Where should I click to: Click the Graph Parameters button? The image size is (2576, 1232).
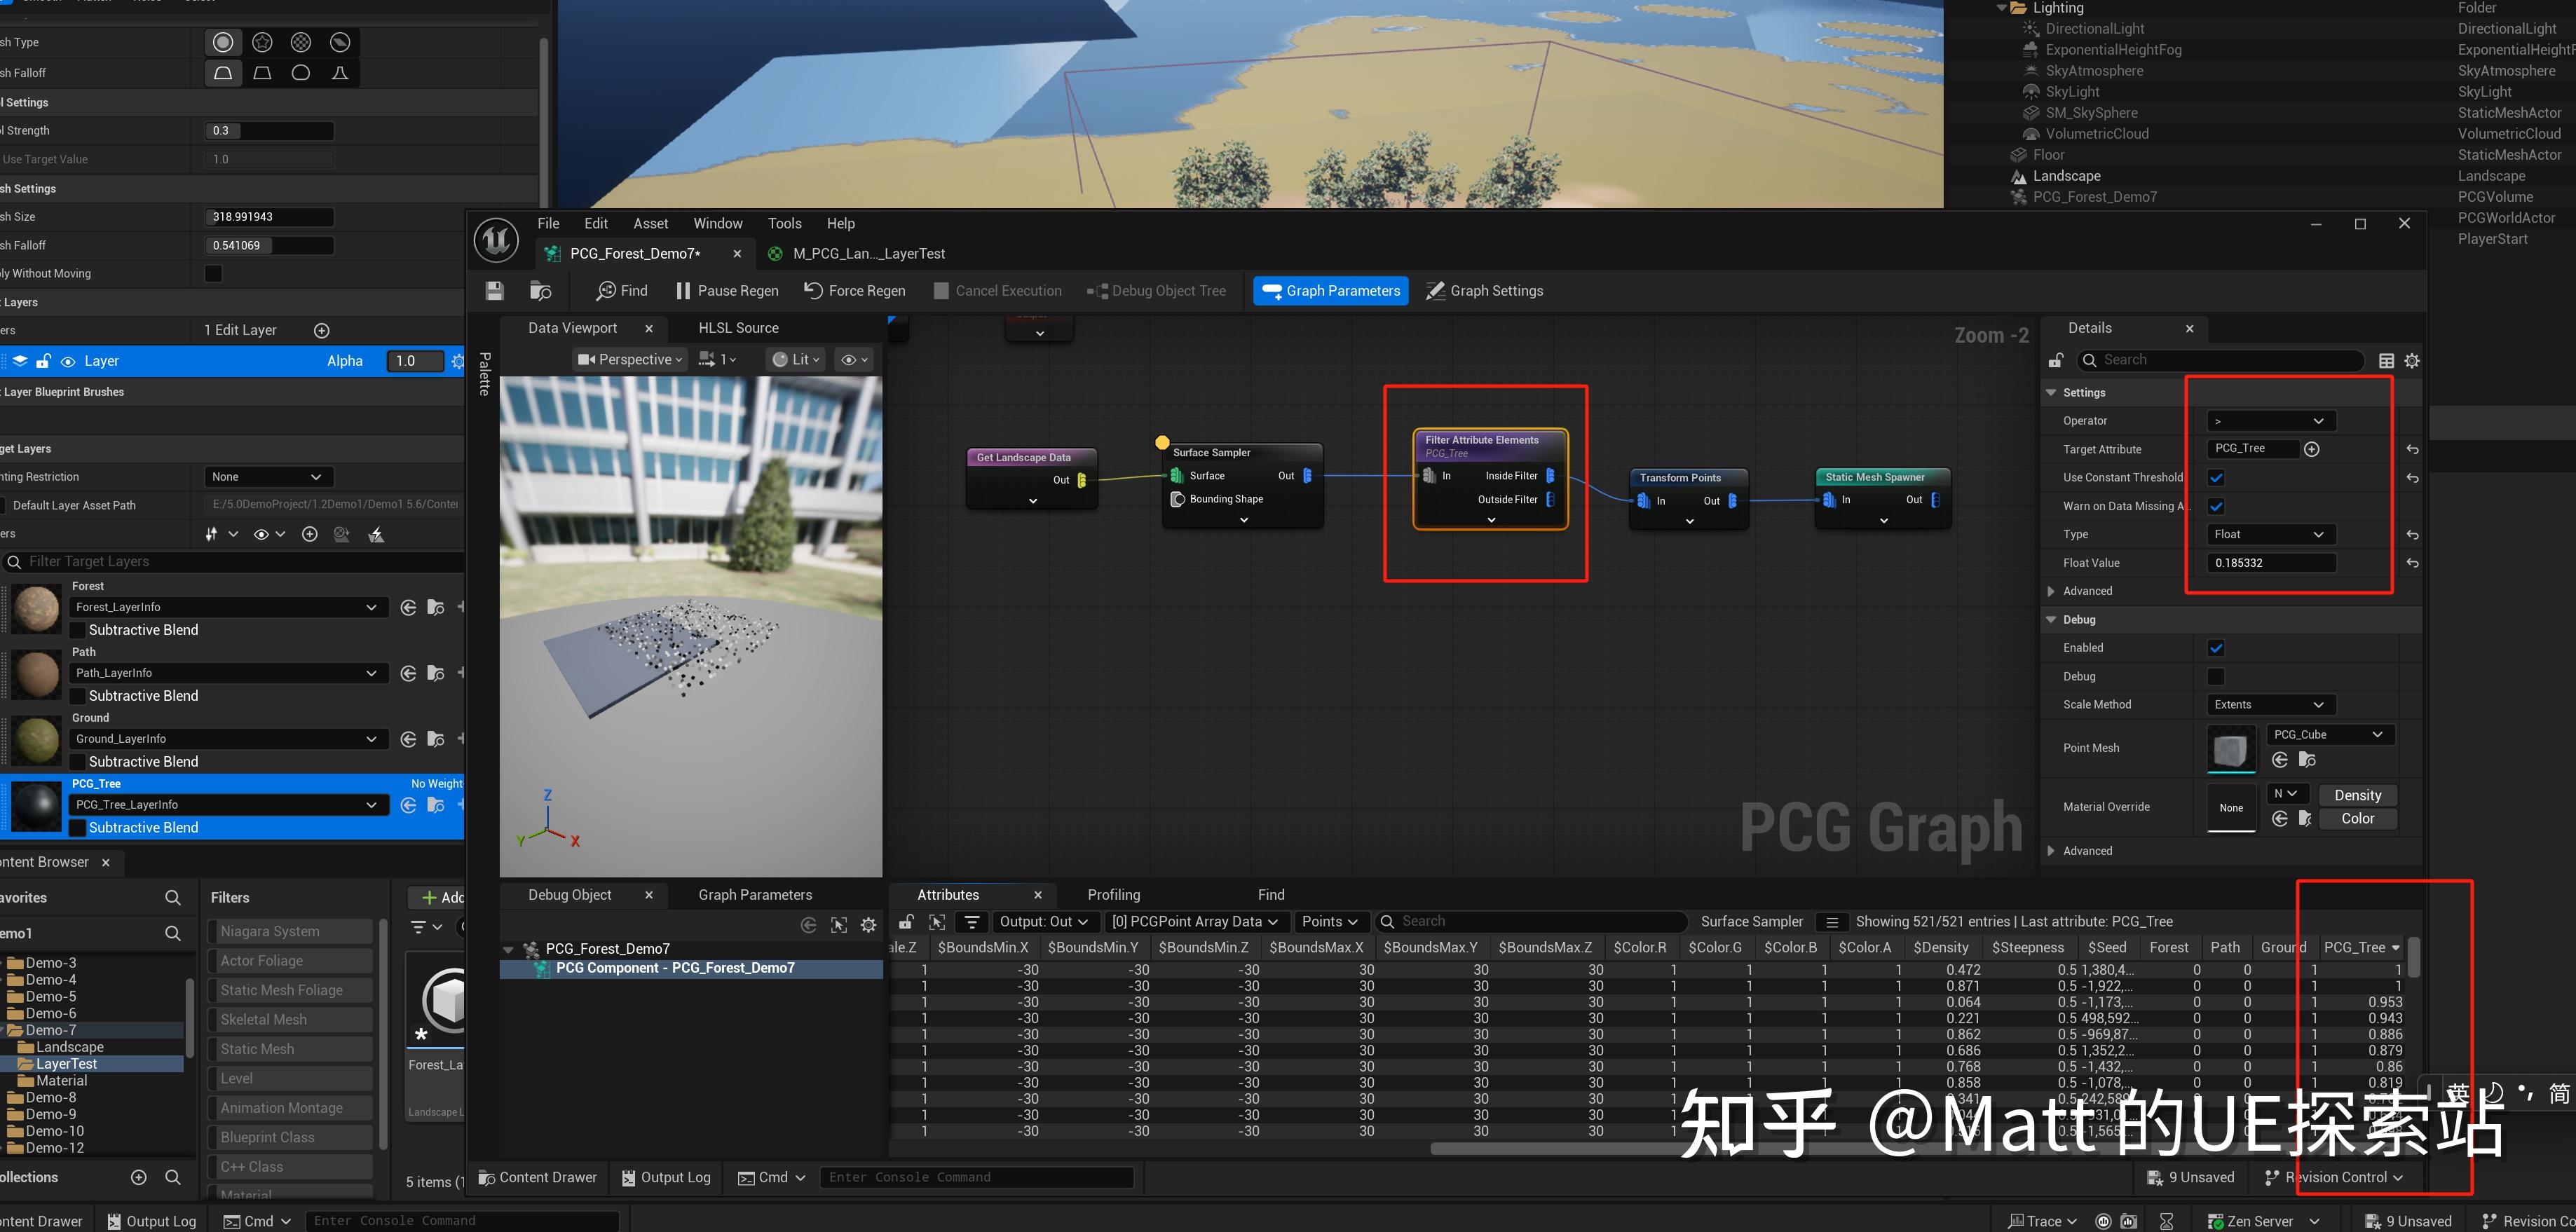pyautogui.click(x=1331, y=291)
